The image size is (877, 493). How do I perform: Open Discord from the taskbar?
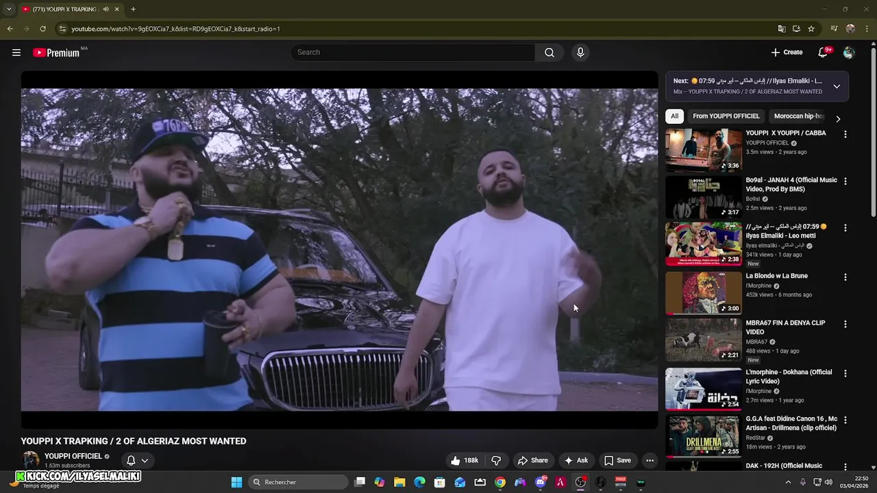click(540, 482)
